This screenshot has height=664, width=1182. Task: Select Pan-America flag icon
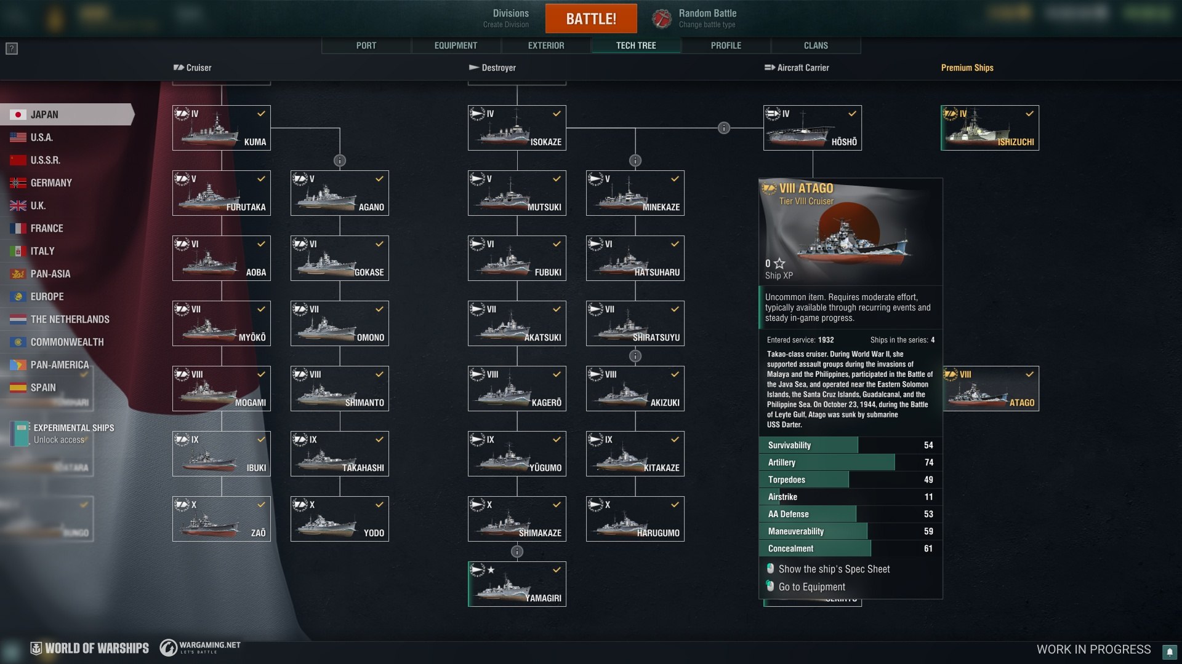[18, 365]
